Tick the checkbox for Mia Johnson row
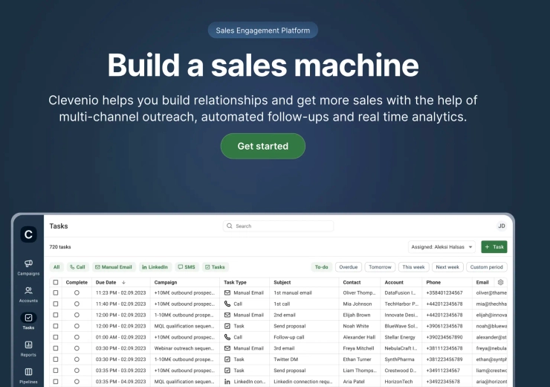The height and width of the screenshot is (387, 550). [56, 304]
